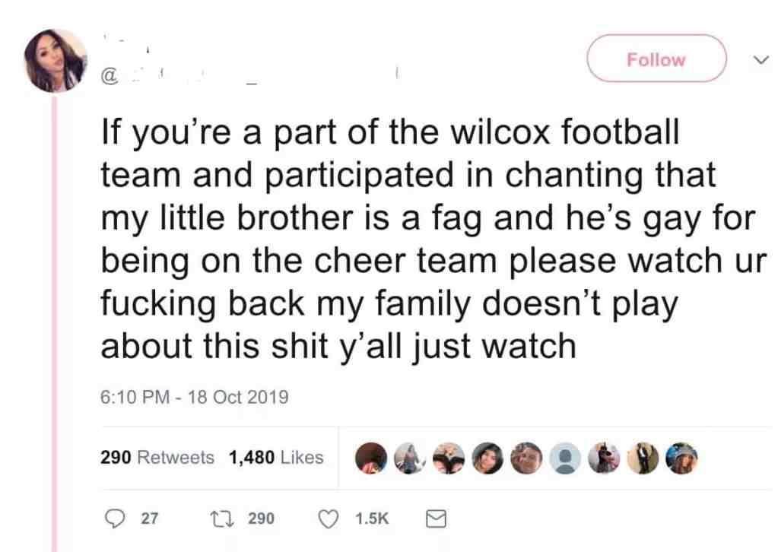Click the second liker avatar in the row
Viewport: 778px width, 552px height.
pos(409,458)
